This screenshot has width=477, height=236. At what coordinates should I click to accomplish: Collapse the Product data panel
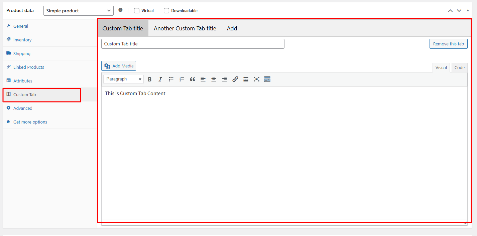pos(468,11)
